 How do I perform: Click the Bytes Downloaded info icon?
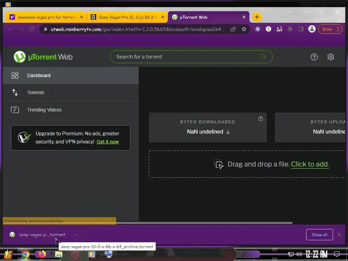tap(261, 119)
